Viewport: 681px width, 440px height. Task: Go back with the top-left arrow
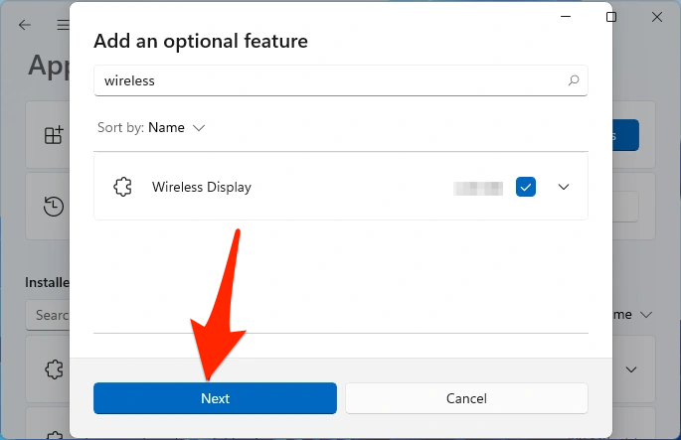(x=25, y=25)
